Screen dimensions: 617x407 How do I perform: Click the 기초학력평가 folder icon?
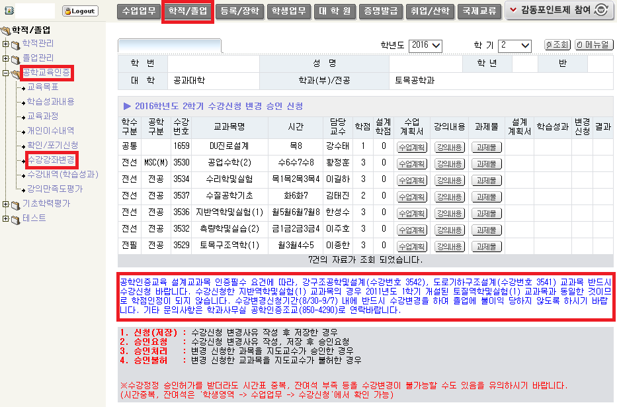(x=15, y=204)
